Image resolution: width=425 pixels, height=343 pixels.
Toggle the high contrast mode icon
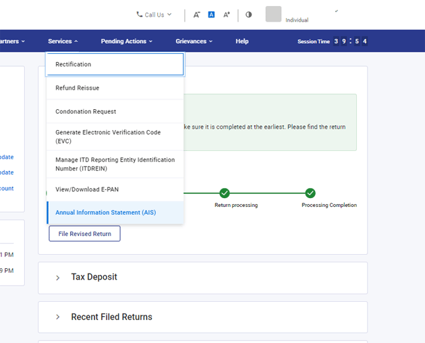click(248, 15)
